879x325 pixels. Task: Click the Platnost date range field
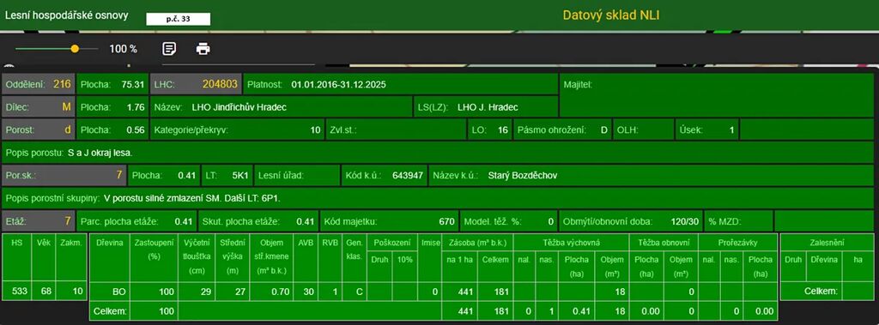(401, 85)
